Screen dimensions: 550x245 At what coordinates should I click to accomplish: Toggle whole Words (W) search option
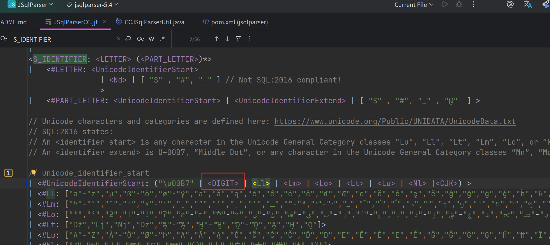(x=151, y=39)
